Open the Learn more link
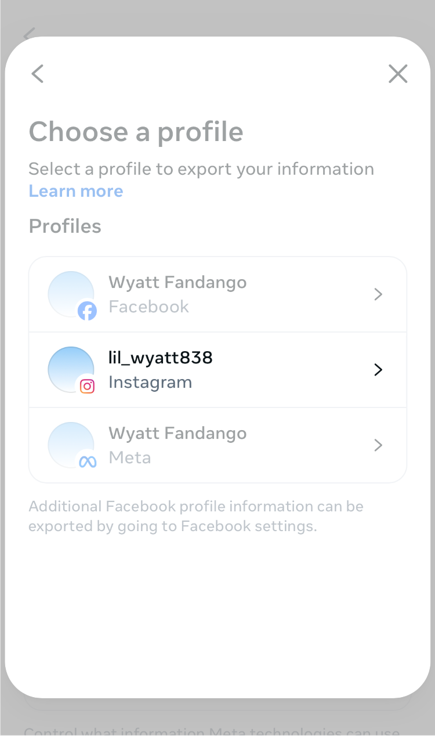Screen dimensions: 435x736 click(76, 191)
